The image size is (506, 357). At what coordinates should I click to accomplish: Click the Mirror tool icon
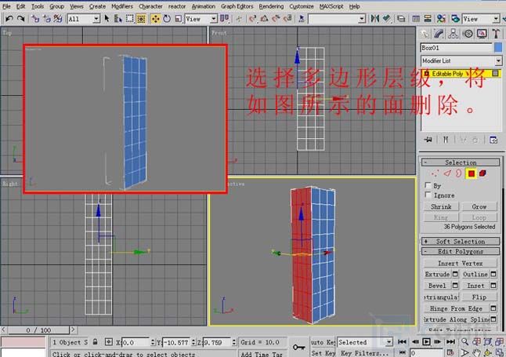[374, 19]
